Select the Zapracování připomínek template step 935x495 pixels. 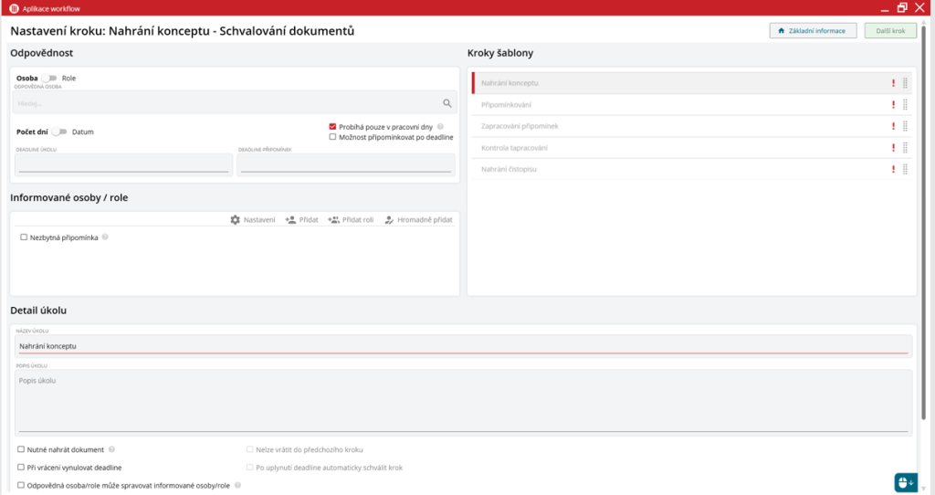[x=526, y=126]
